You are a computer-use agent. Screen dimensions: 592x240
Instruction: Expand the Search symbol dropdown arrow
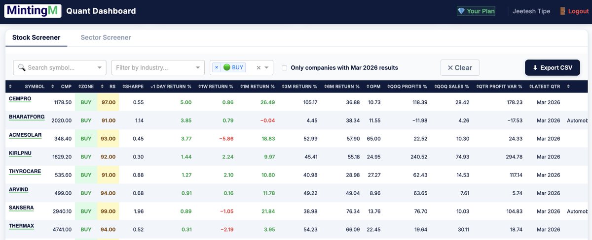tap(100, 67)
